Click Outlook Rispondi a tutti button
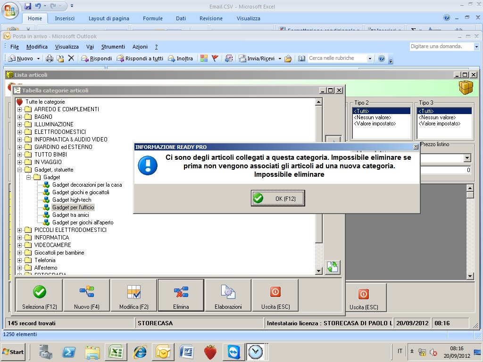 pyautogui.click(x=140, y=58)
